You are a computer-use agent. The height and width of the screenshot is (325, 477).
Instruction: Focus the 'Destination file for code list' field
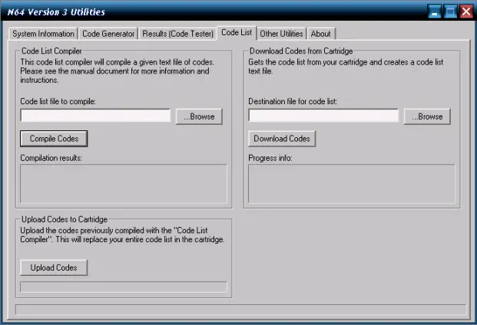pos(323,116)
